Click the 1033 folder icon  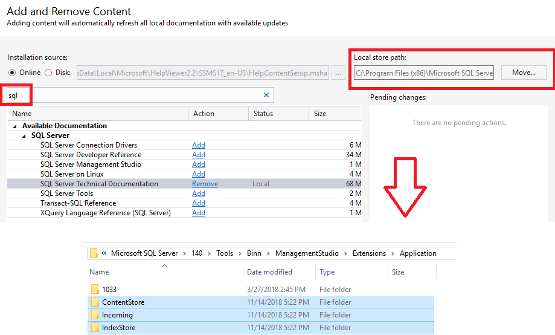pyautogui.click(x=95, y=289)
